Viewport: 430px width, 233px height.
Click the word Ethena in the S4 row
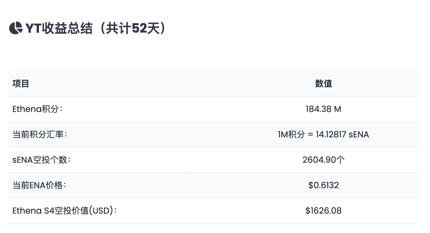pos(27,211)
